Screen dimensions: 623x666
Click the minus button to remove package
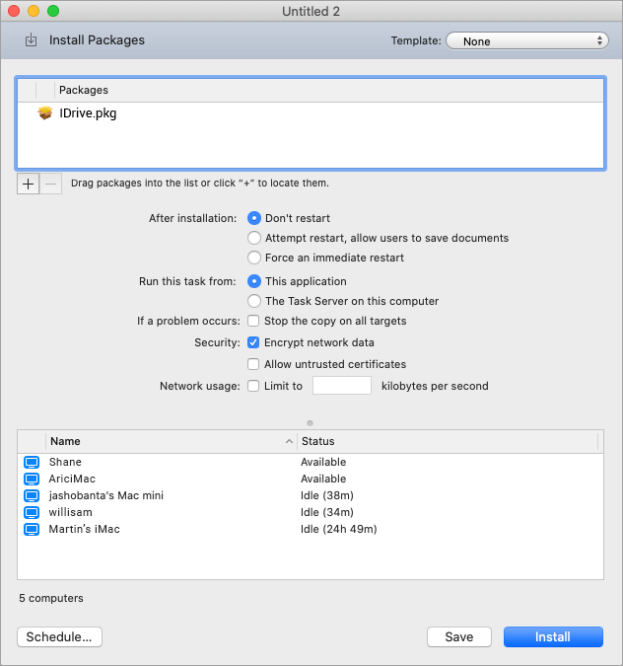tap(51, 184)
